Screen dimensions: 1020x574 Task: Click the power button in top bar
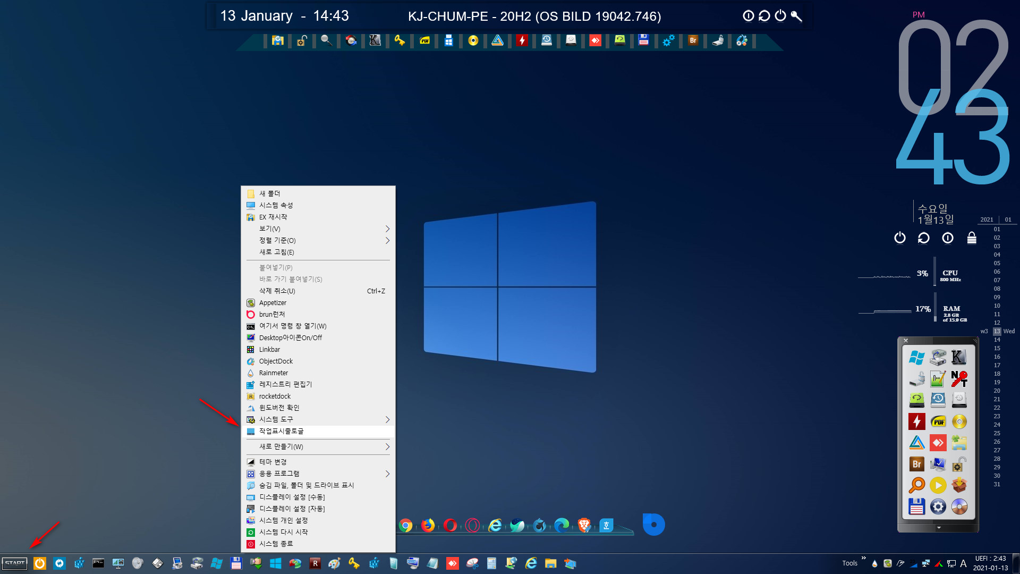[x=780, y=16]
